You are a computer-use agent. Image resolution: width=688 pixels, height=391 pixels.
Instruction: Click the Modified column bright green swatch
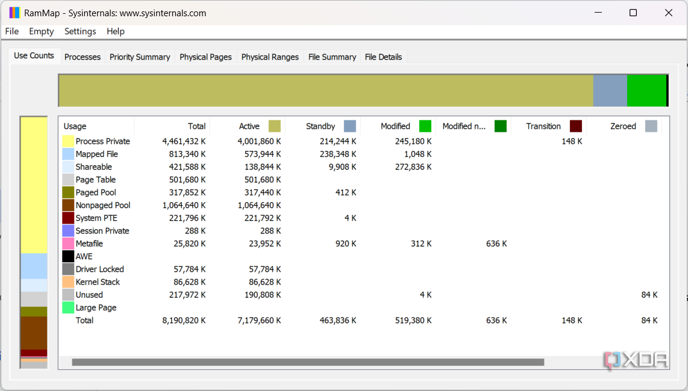425,126
